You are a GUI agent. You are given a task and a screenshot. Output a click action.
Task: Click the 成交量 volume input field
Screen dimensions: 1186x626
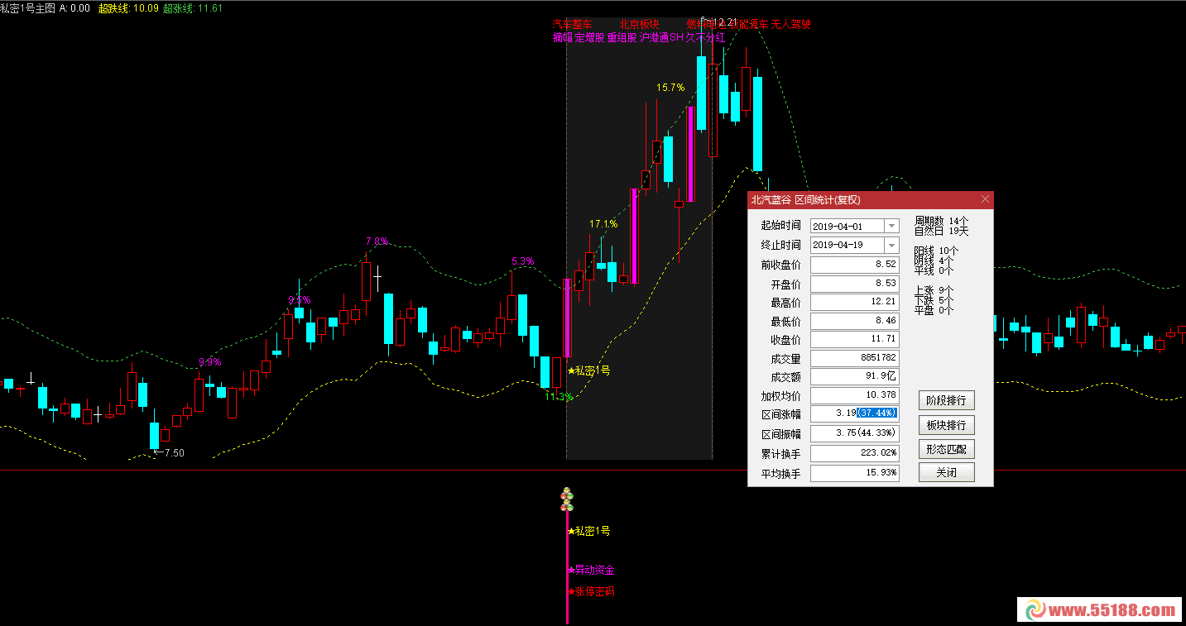(854, 358)
